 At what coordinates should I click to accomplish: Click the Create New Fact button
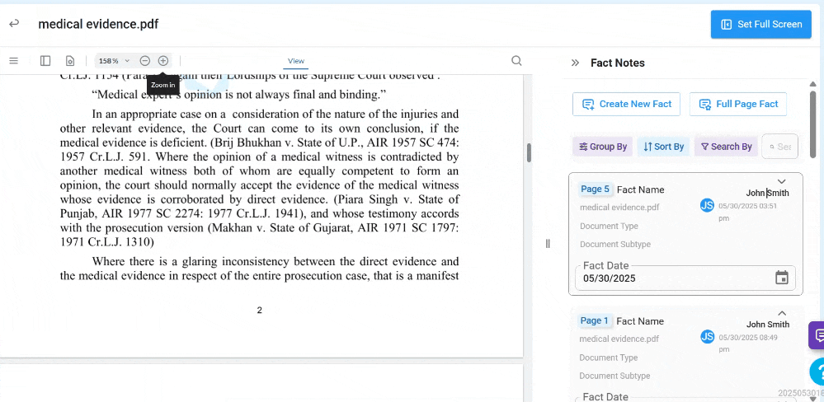coord(626,104)
